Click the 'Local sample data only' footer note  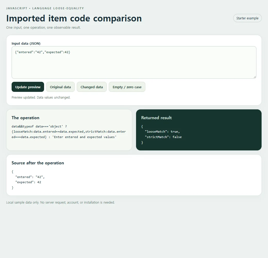[61, 202]
